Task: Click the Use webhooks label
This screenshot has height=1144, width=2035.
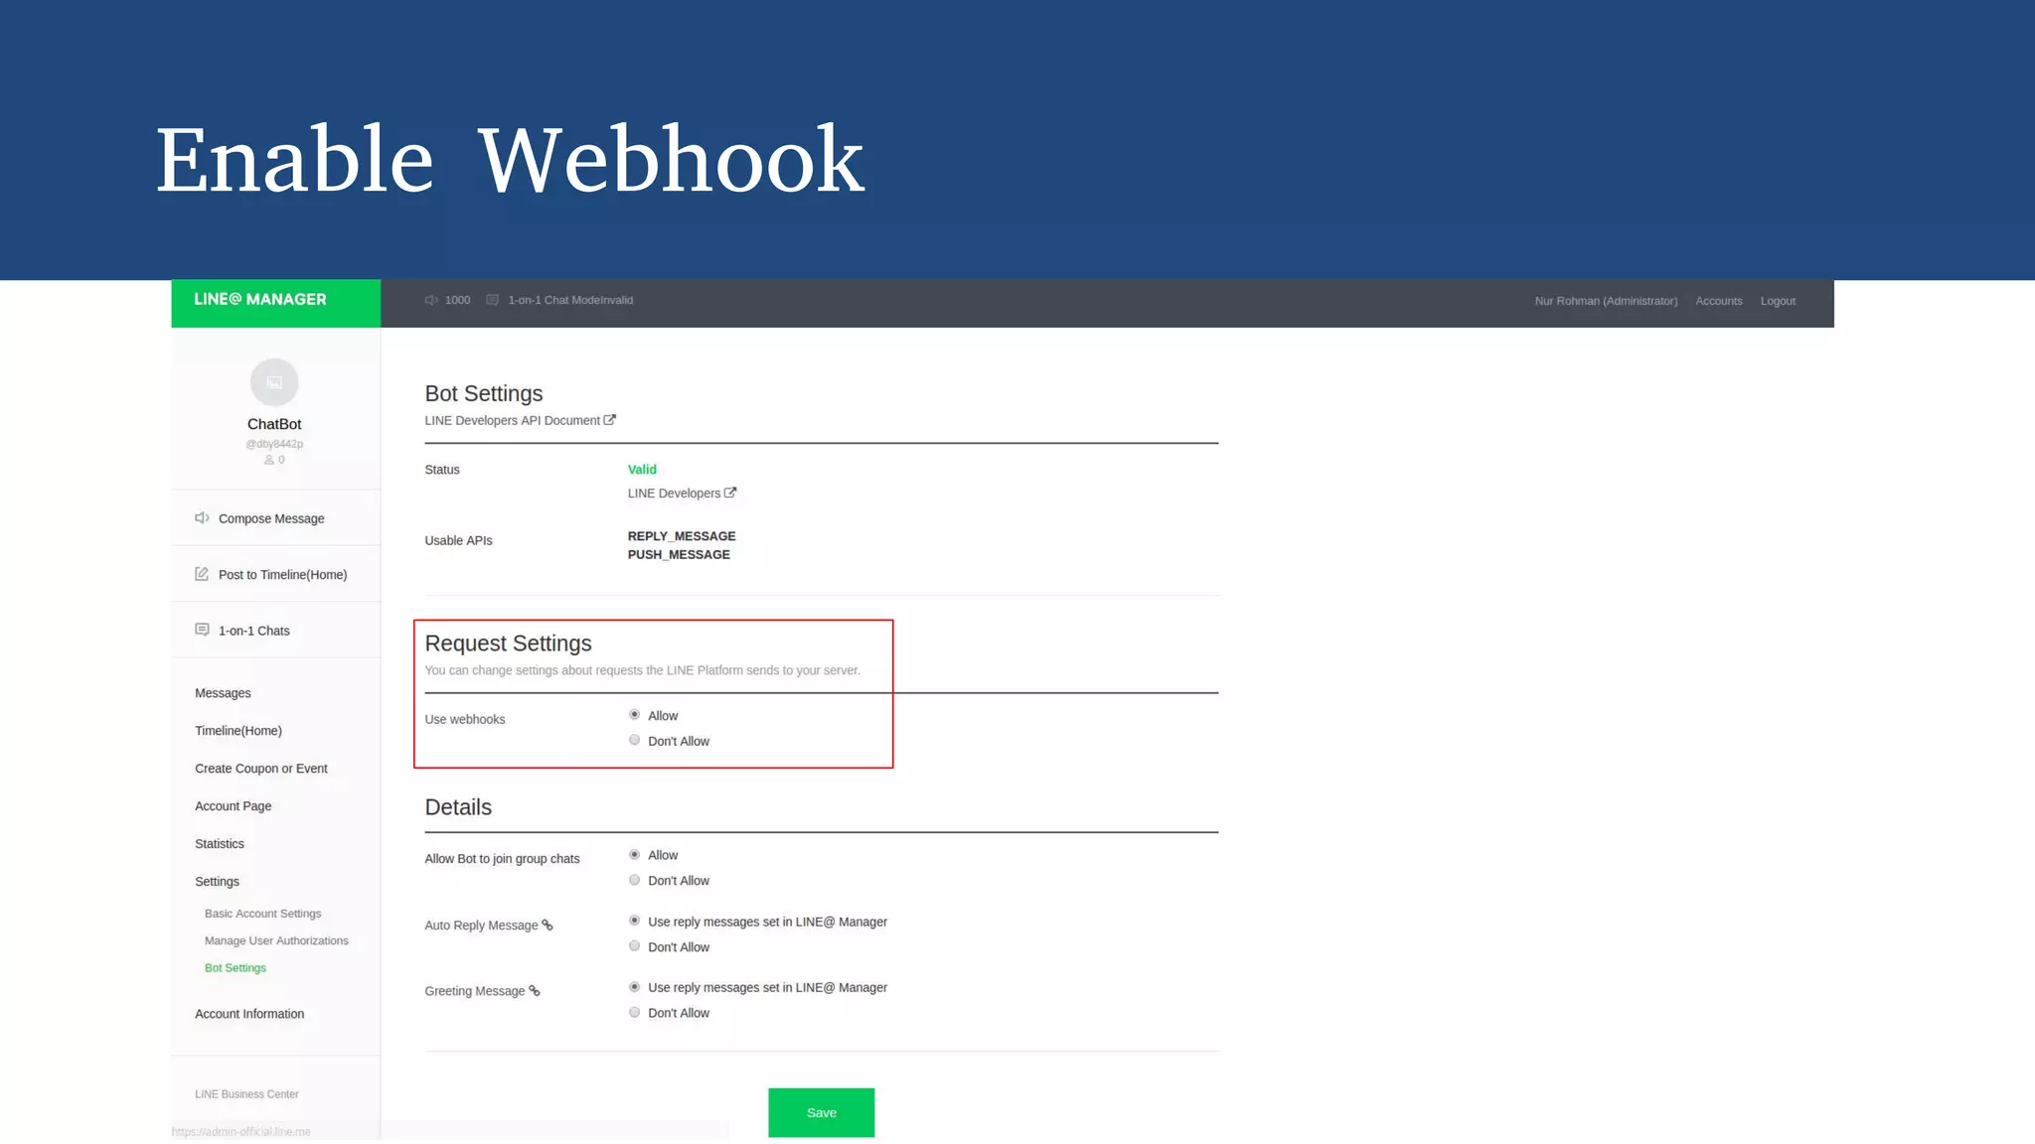Action: 465,719
